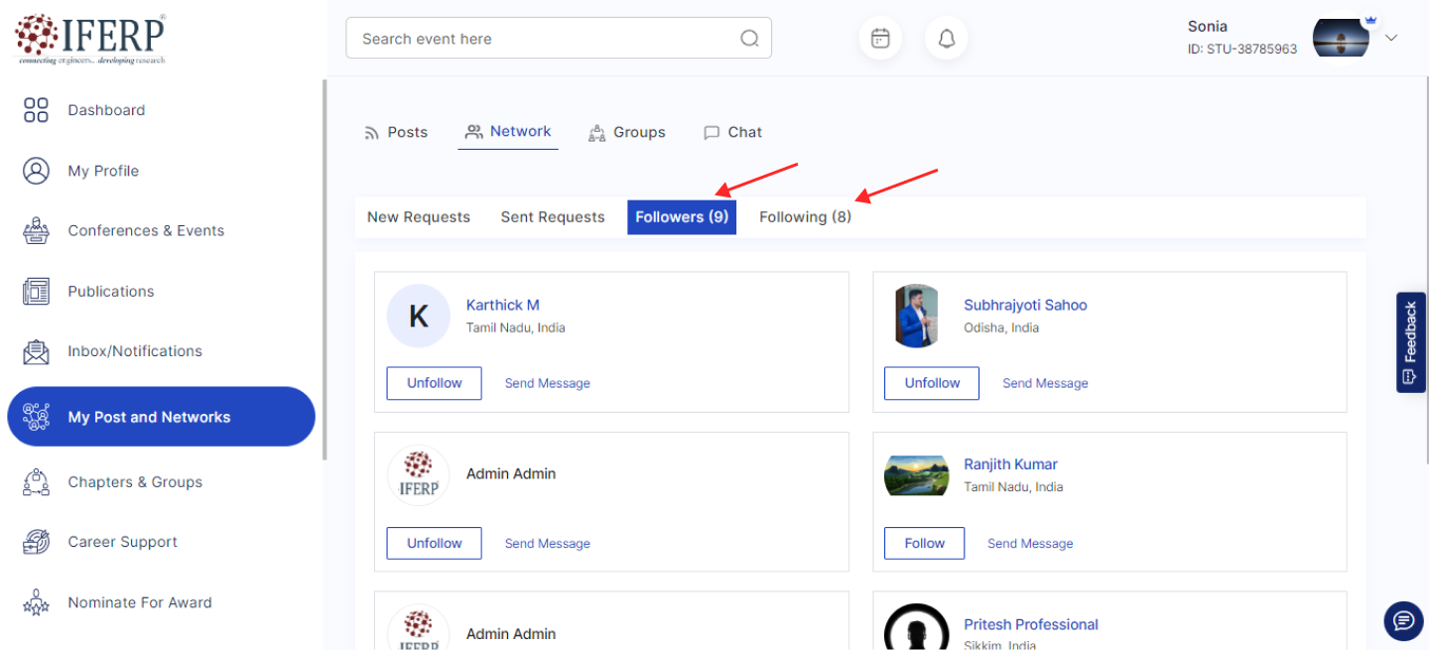
Task: Click the Dashboard grid icon in sidebar
Action: (x=36, y=110)
